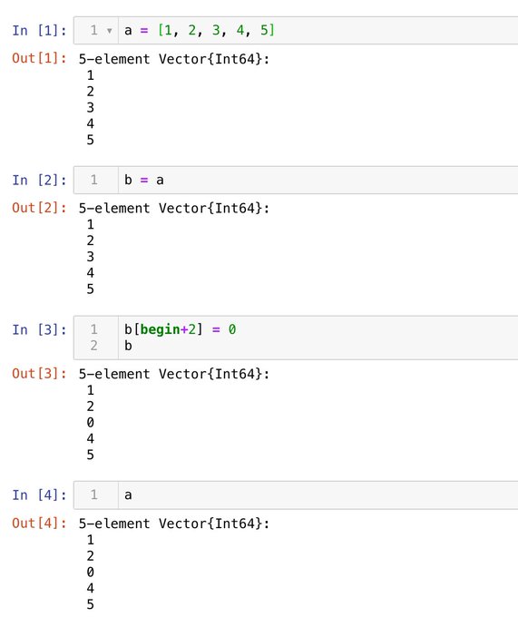
Task: Click the Out[4]: output prompt
Action: click(x=39, y=523)
